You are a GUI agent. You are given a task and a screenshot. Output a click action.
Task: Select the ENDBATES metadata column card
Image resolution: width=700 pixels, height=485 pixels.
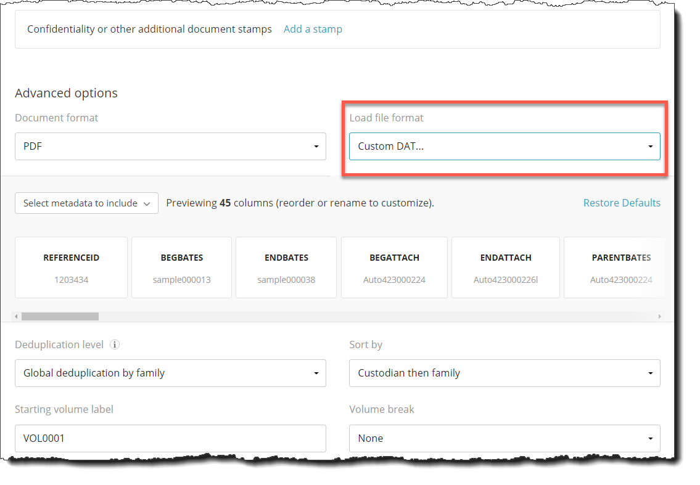(286, 267)
